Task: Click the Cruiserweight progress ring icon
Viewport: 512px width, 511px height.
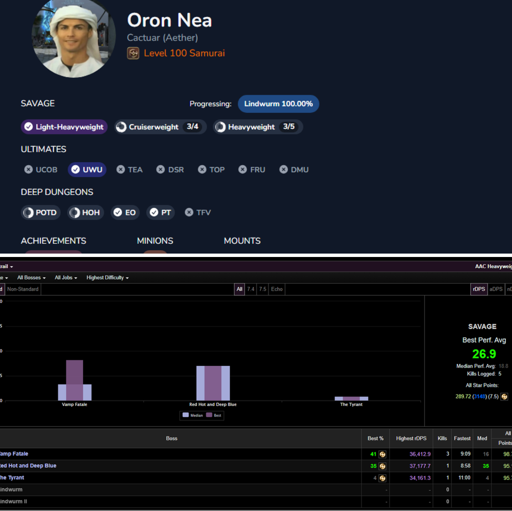Action: click(121, 127)
